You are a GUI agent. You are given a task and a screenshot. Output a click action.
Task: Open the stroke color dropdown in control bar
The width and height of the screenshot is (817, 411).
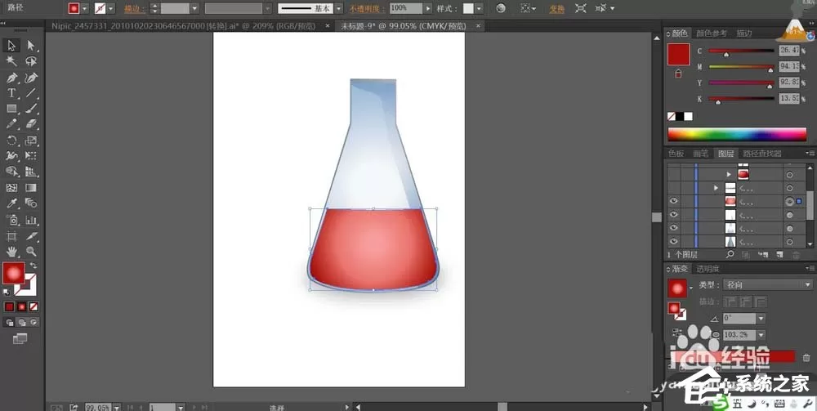pos(111,9)
